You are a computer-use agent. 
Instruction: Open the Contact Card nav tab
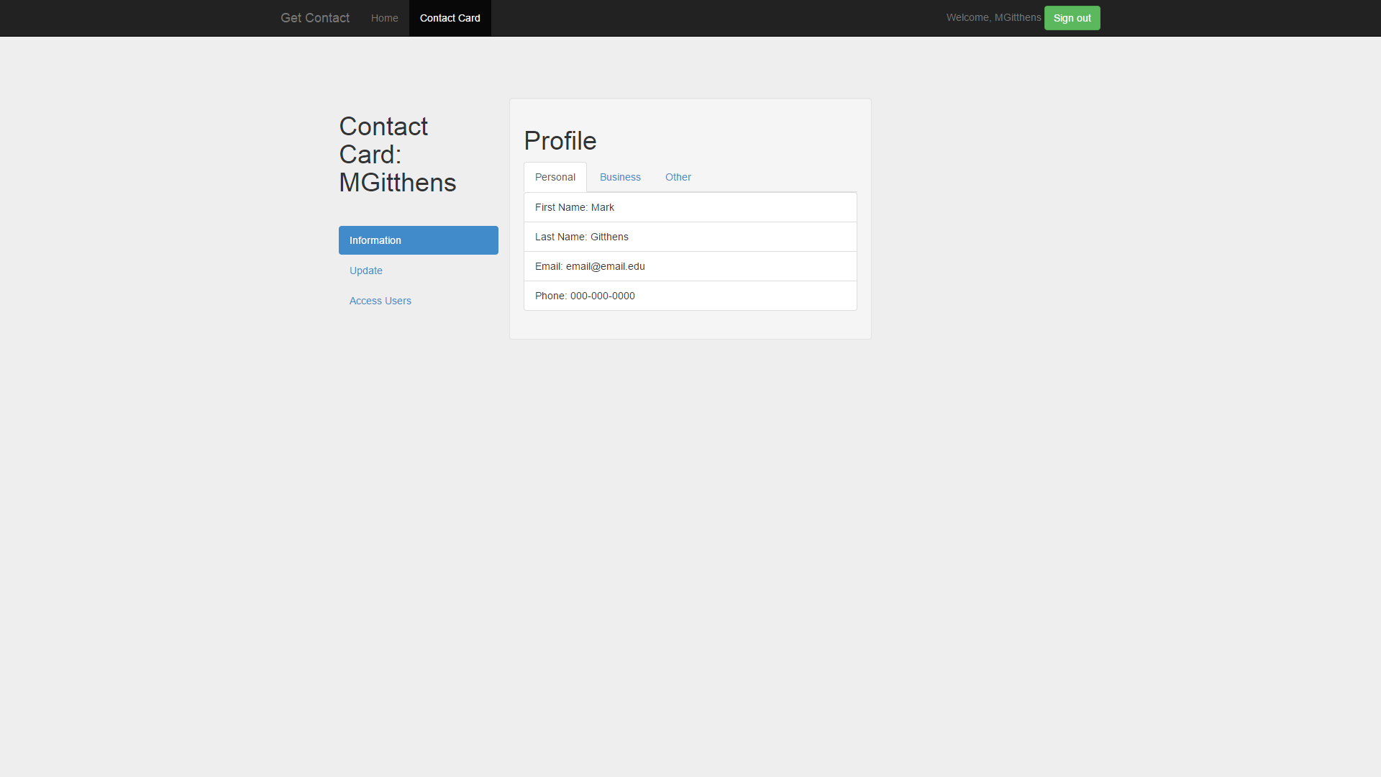[x=450, y=18]
